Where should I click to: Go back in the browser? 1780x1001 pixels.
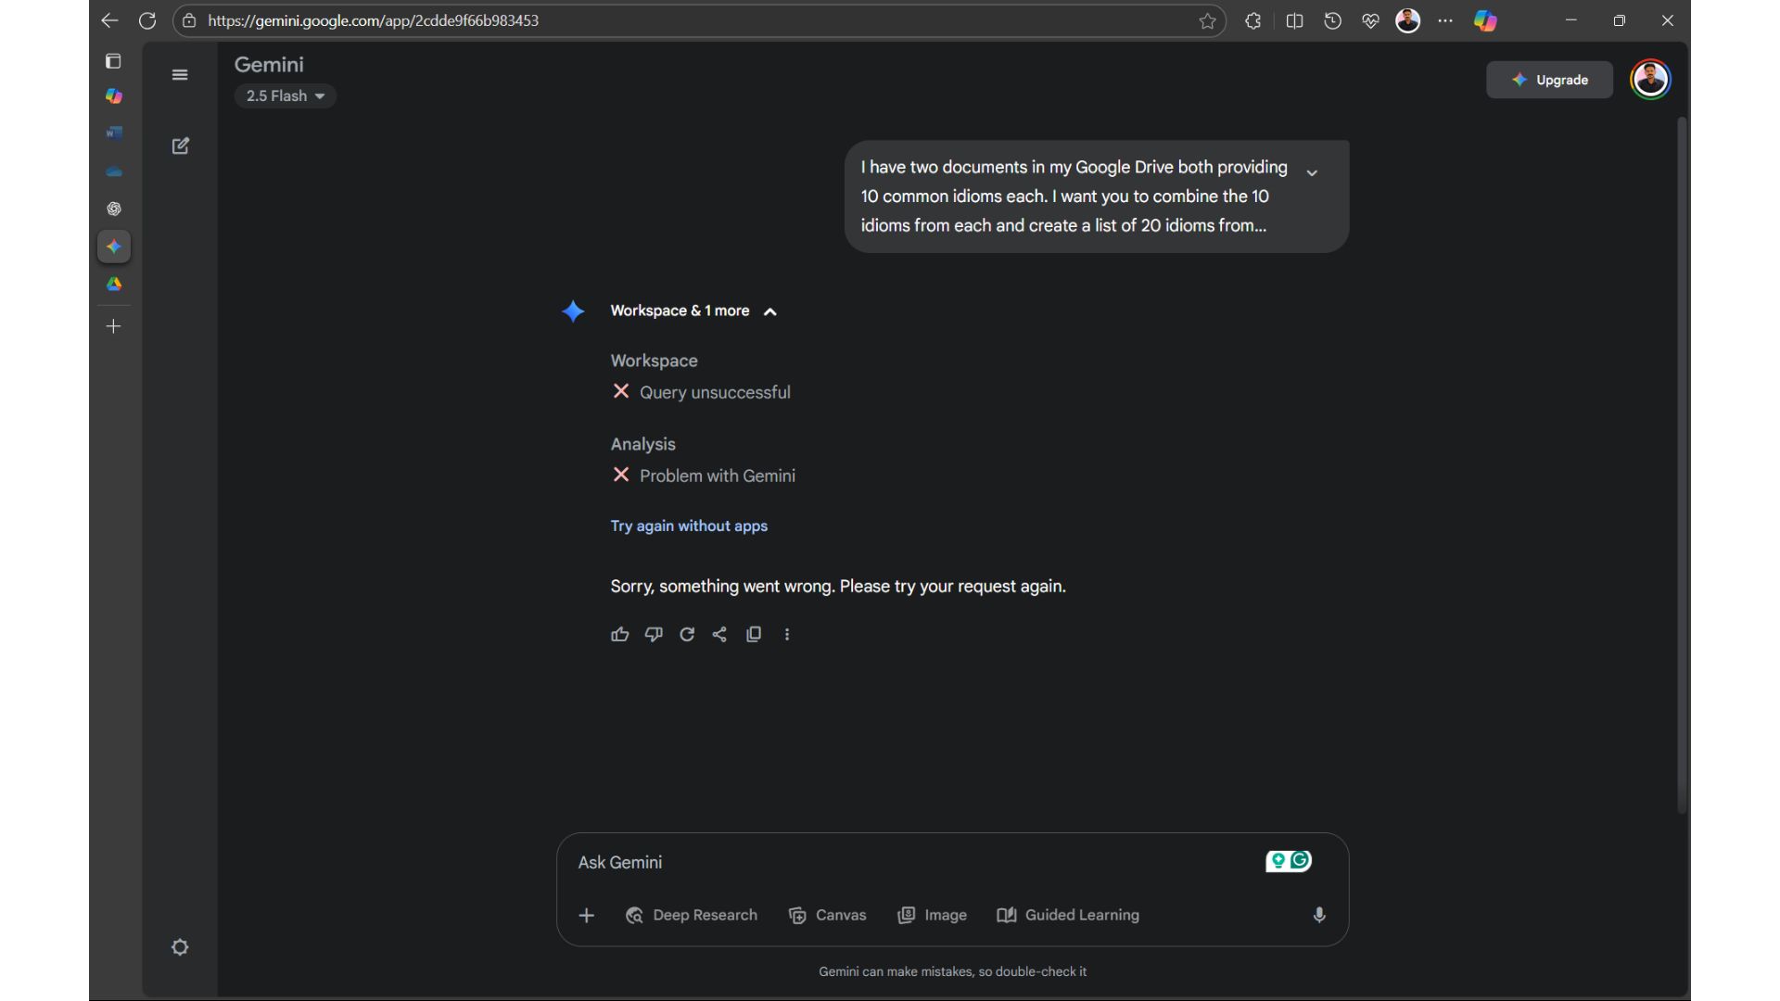(x=109, y=20)
